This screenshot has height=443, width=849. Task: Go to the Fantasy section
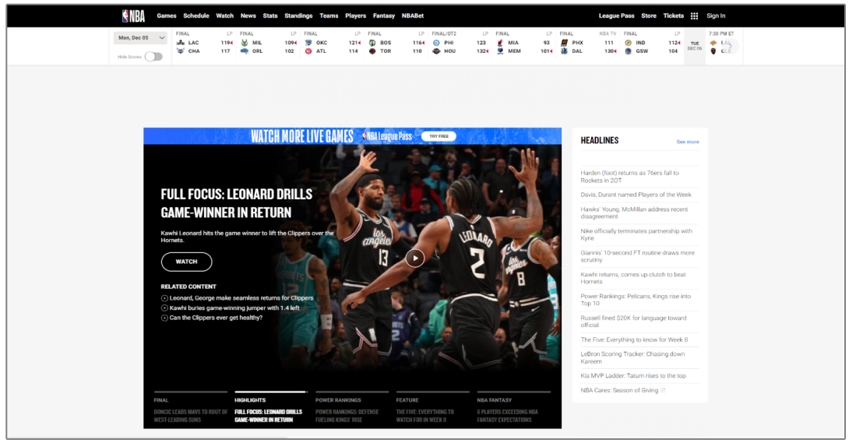pyautogui.click(x=384, y=16)
